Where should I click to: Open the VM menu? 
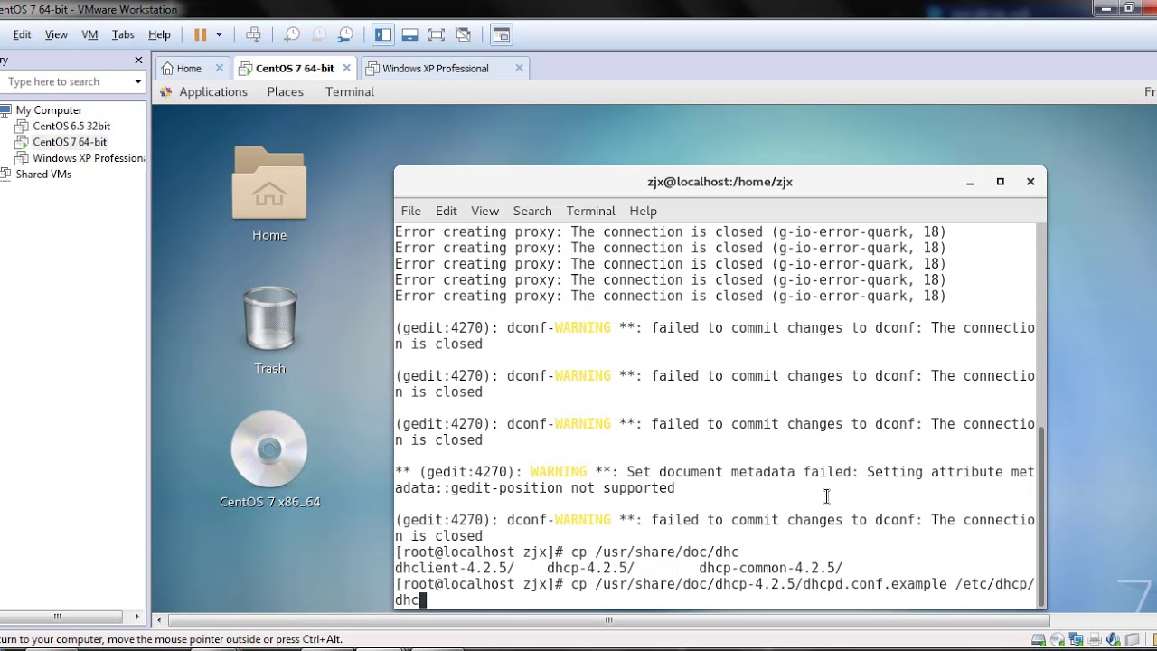click(x=89, y=34)
